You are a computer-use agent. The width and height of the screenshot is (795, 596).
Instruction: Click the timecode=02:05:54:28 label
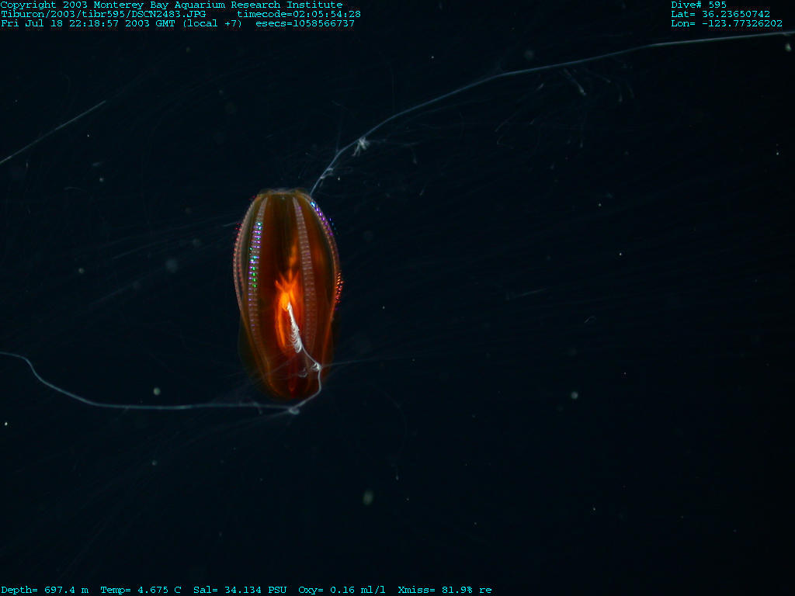[x=298, y=14]
